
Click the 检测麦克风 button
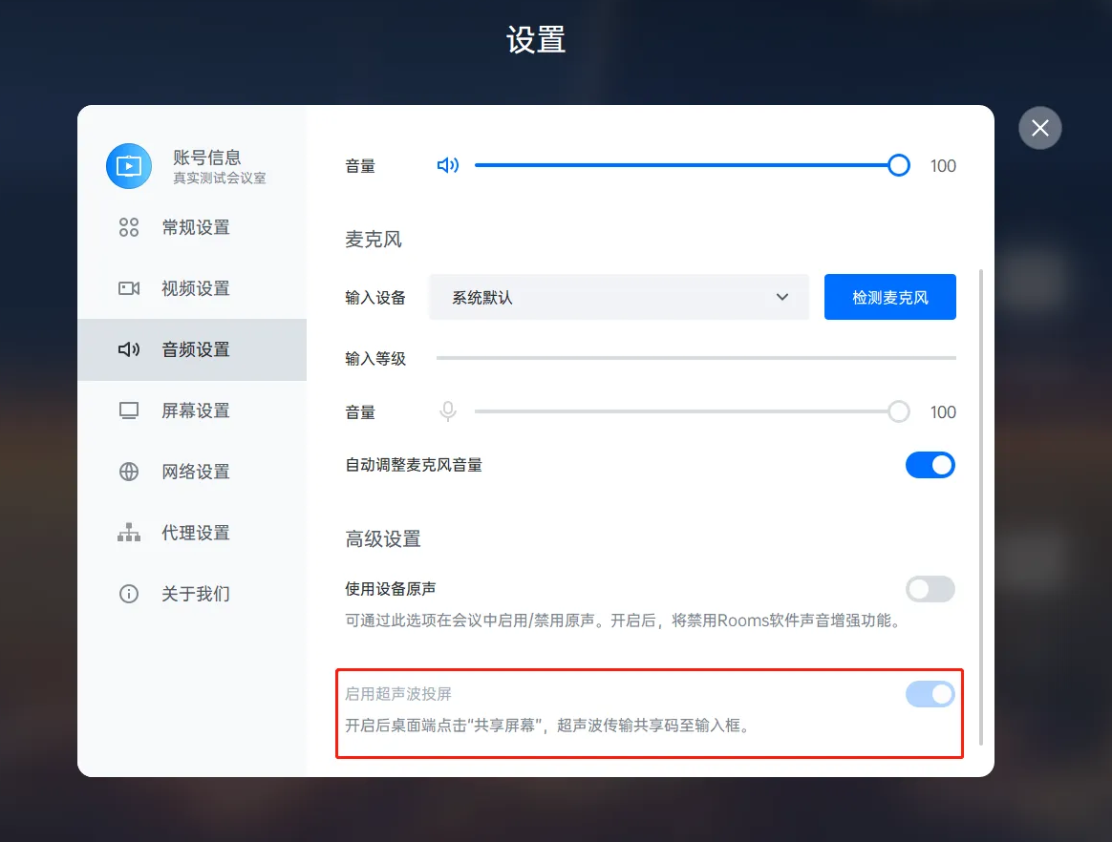pos(890,297)
